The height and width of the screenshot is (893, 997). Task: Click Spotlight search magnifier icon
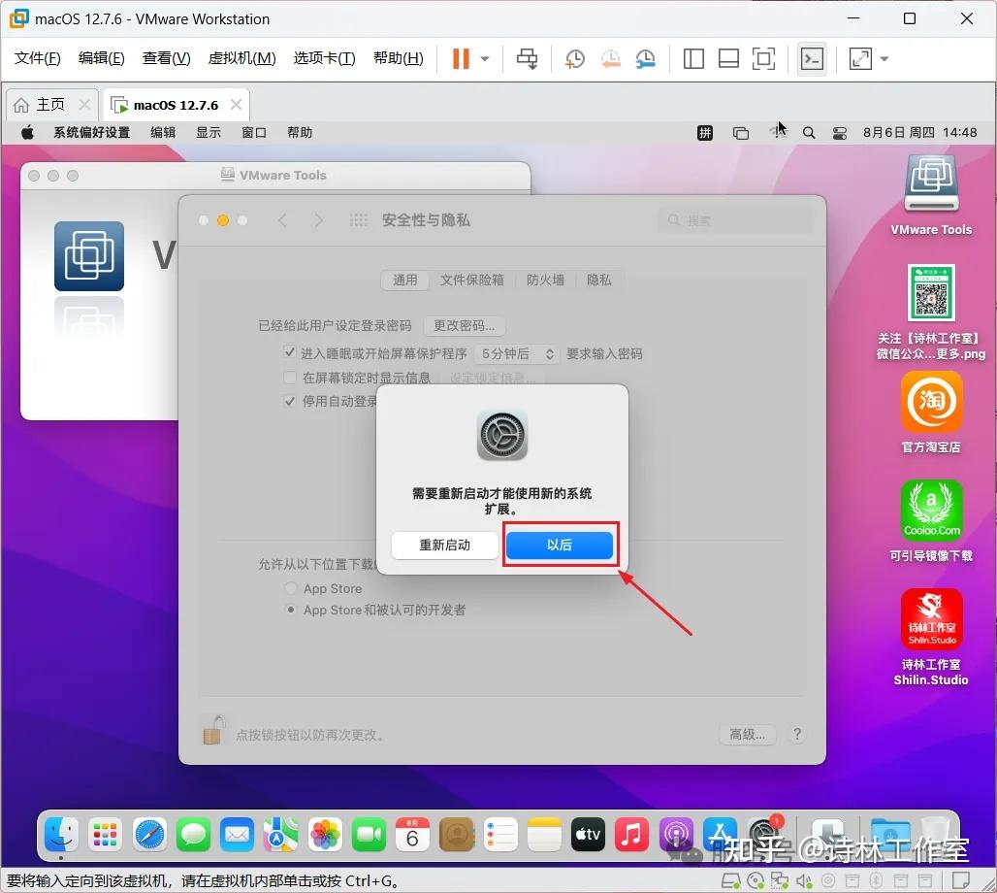point(809,132)
